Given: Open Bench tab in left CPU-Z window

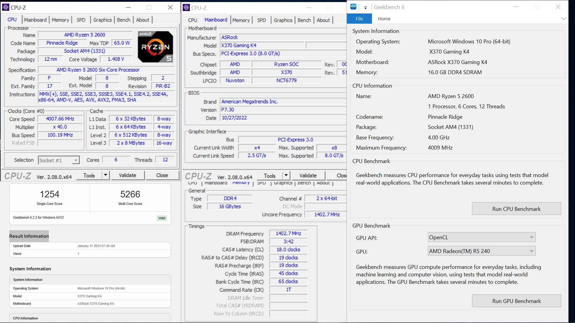Looking at the screenshot, I should coord(124,20).
